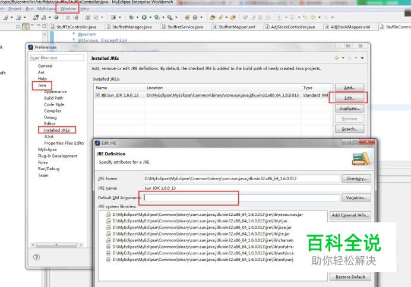Click the globe browser toolbar icon
This screenshot has height=287, width=411.
(x=56, y=17)
